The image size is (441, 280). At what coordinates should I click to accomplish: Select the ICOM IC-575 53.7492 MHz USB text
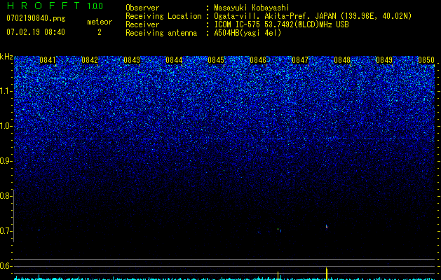tap(281, 24)
